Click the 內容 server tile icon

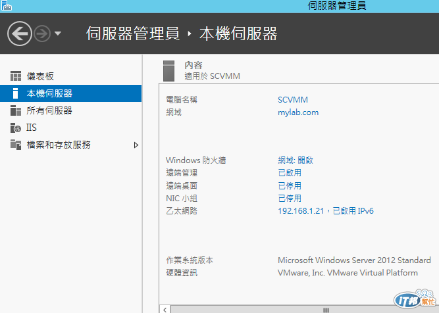click(x=168, y=71)
